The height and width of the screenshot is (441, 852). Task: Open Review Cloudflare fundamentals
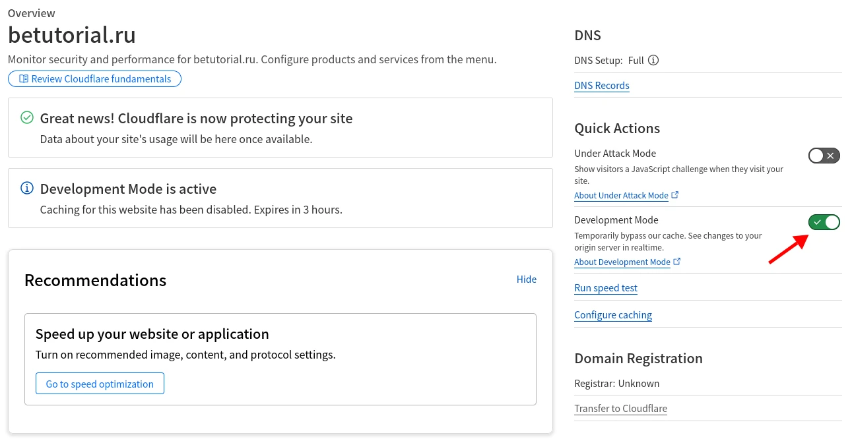point(94,79)
